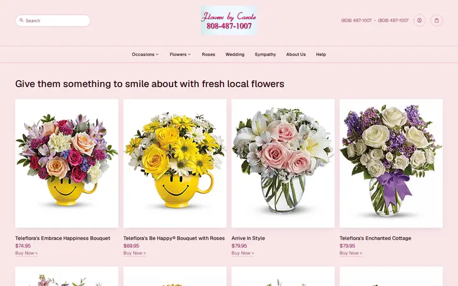Click the $79.95 price under Arrive In Style

pyautogui.click(x=239, y=246)
